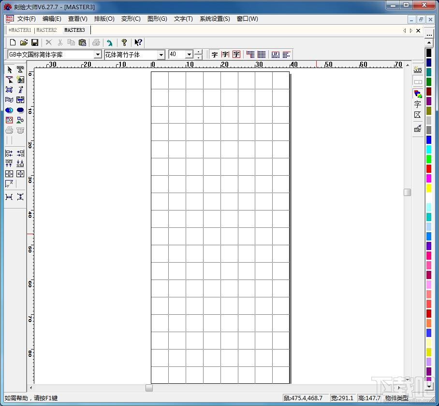Pick the bright green color swatch
439x406 pixels.
coord(429,159)
